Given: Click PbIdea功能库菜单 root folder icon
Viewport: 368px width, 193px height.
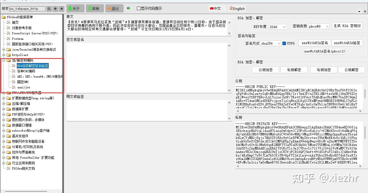Looking at the screenshot, I should [x=4, y=17].
